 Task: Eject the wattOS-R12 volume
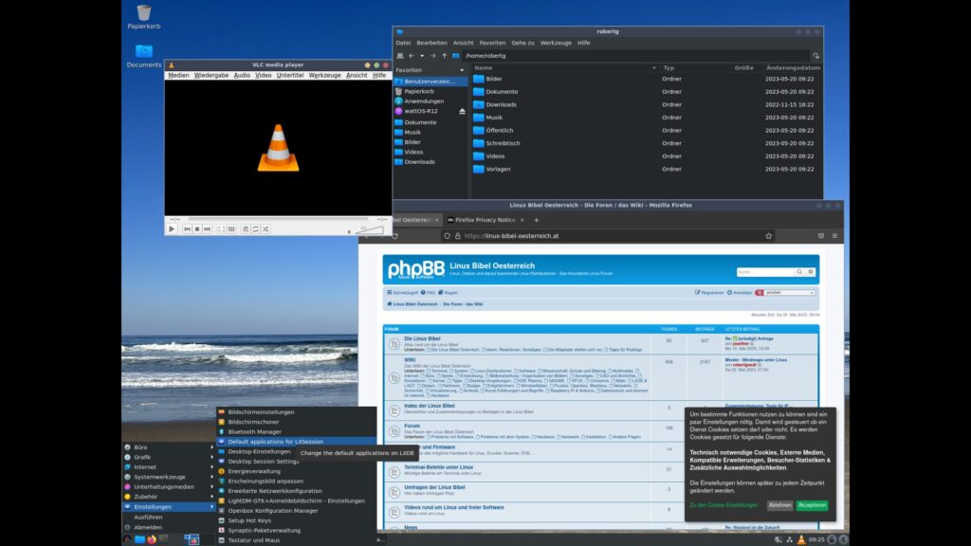462,112
